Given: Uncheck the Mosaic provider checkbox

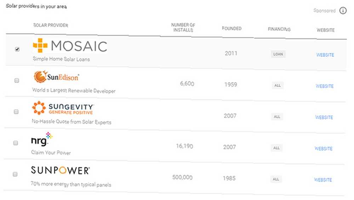Looking at the screenshot, I should point(17,49).
